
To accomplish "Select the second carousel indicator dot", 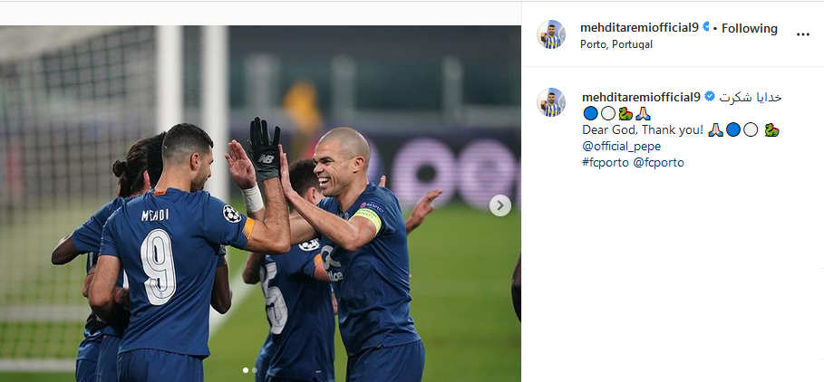I will (x=255, y=370).
